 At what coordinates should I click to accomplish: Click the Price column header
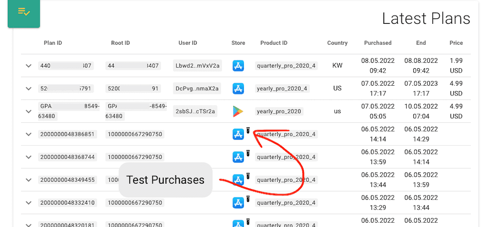[x=456, y=43]
